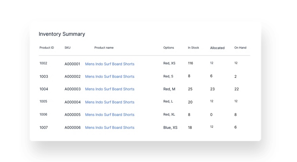Click In Stock value 116

coord(190,63)
